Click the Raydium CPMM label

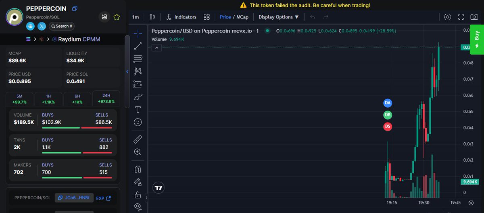pos(79,39)
